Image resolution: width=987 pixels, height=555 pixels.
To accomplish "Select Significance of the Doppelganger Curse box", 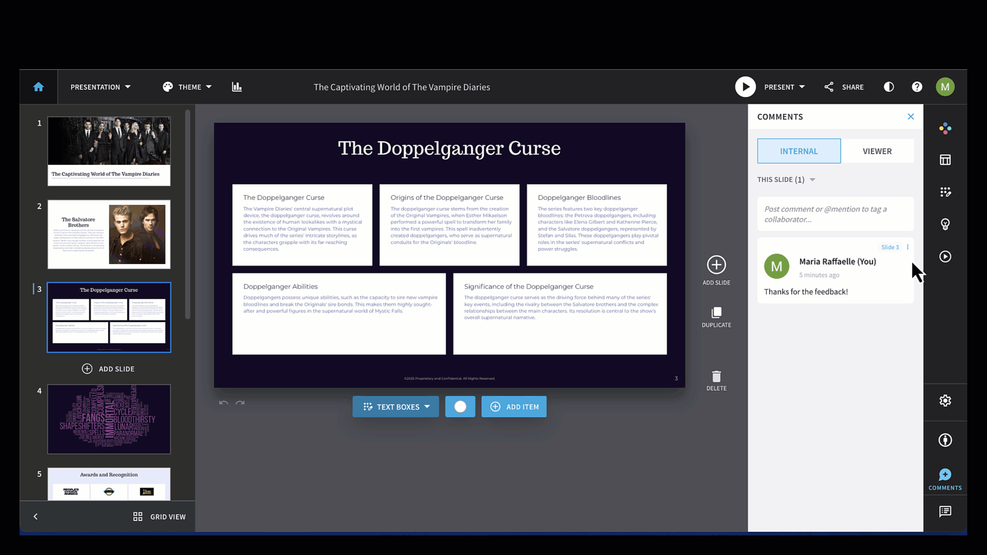I will [560, 314].
